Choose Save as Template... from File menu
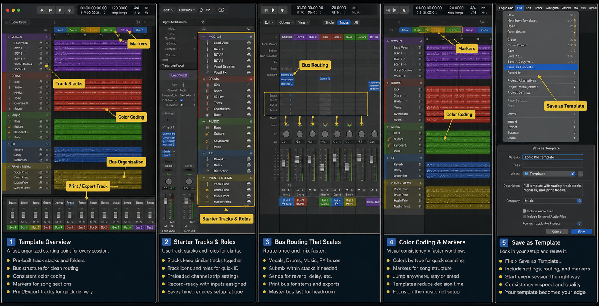 point(541,67)
